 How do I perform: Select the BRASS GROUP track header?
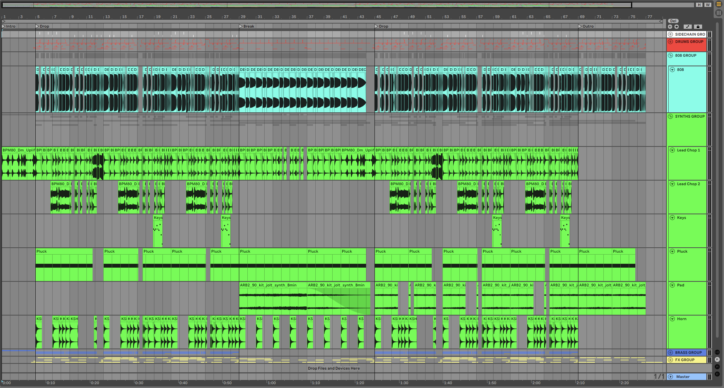point(687,353)
